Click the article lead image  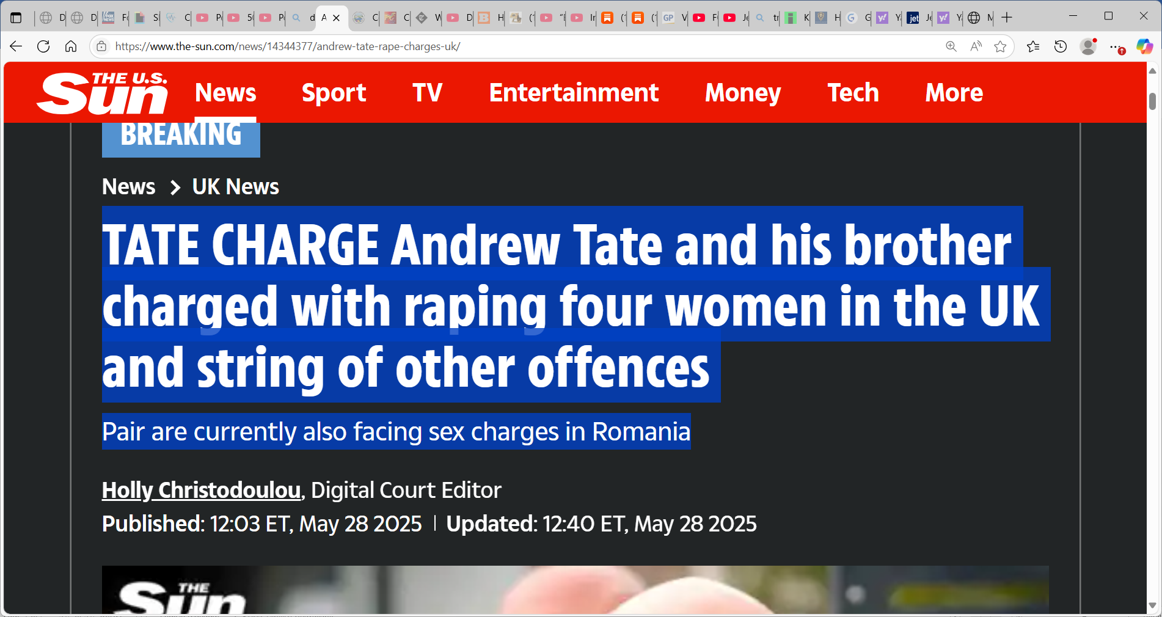(x=575, y=590)
